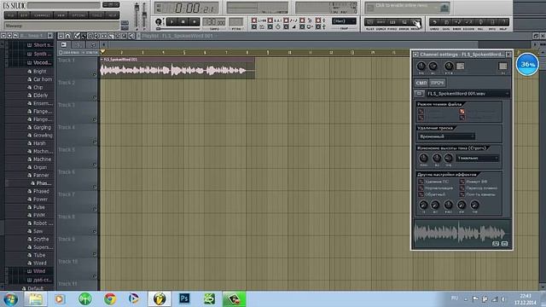
Task: Click the Help question mark shortcut icon
Action: 503,22
